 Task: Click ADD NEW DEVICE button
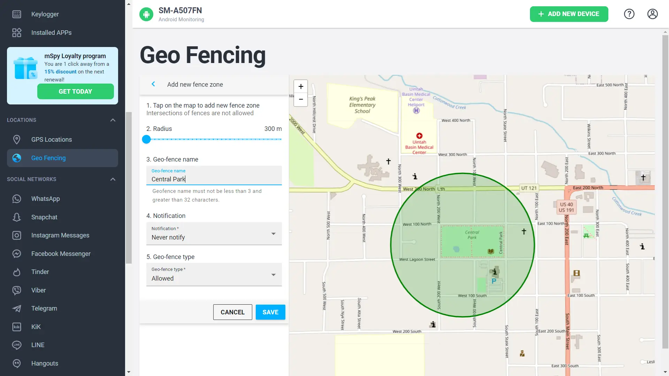[569, 14]
